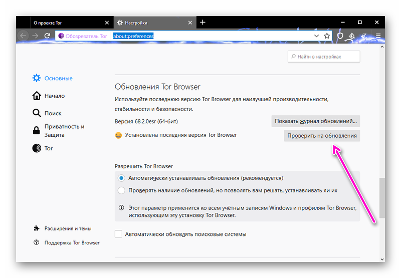Viewport: 401px width, 278px height.
Task: Click the page scrollbar thumb
Action: point(382,198)
